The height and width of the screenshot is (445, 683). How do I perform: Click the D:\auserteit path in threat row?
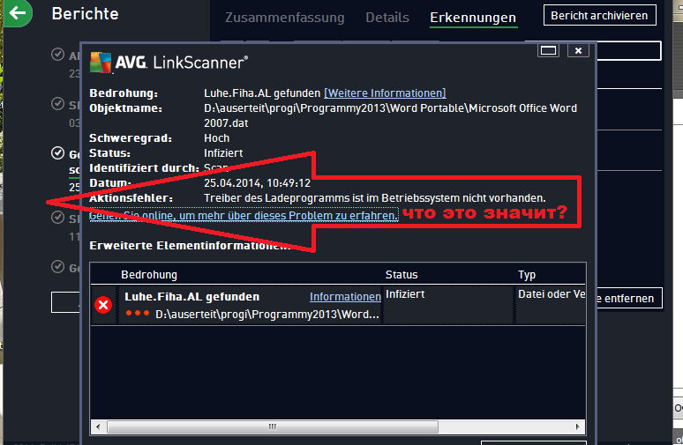tap(267, 315)
